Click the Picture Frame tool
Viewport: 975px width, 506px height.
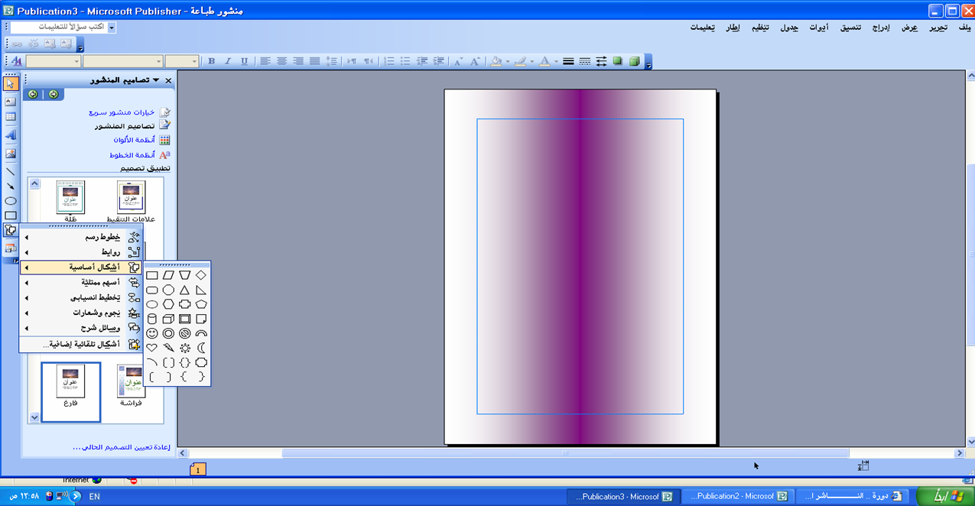tap(11, 154)
